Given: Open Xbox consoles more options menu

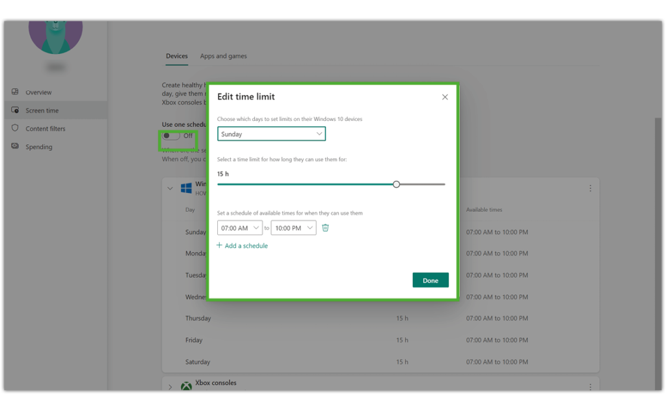Looking at the screenshot, I should coord(591,386).
